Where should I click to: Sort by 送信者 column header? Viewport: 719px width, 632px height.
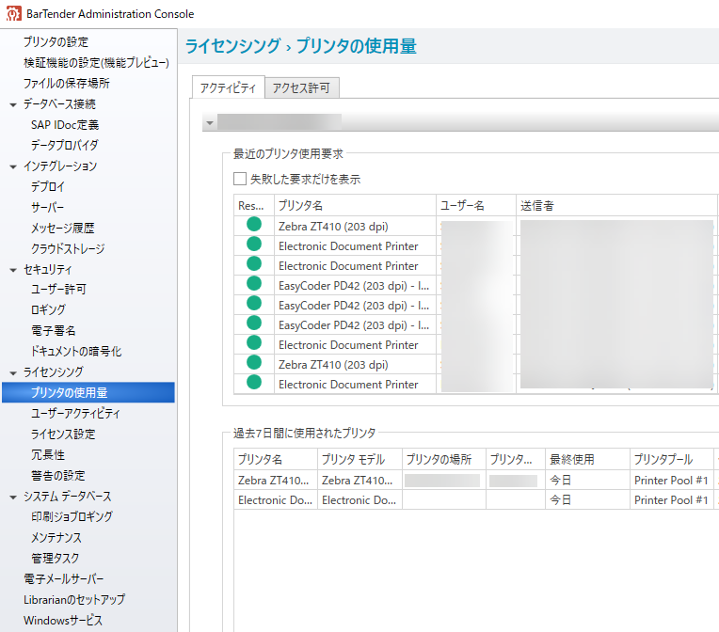(616, 205)
